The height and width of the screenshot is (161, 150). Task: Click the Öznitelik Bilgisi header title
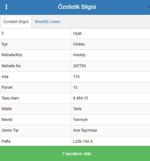[77, 7]
